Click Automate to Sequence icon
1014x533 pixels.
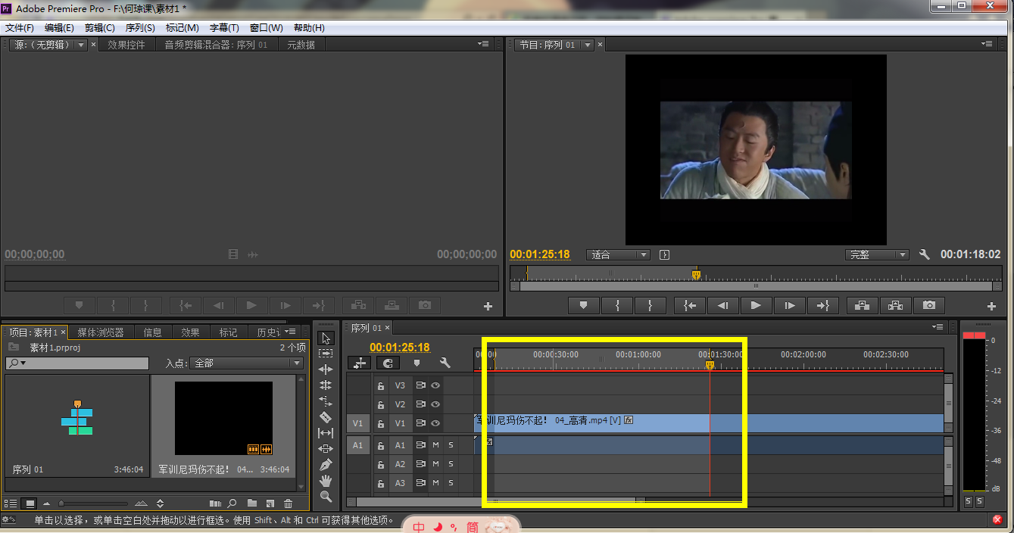[215, 503]
